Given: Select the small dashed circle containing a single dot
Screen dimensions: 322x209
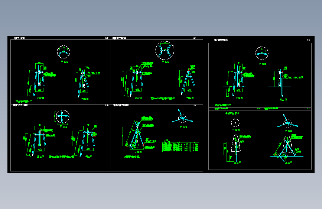Looking at the screenshot, I should coord(235,123).
